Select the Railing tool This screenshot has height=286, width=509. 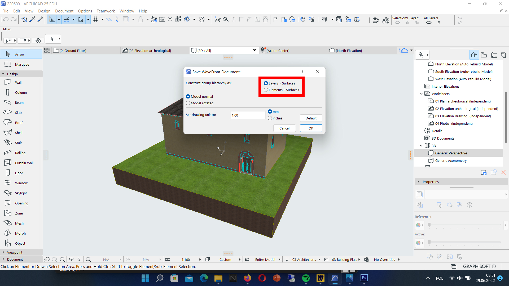21,153
